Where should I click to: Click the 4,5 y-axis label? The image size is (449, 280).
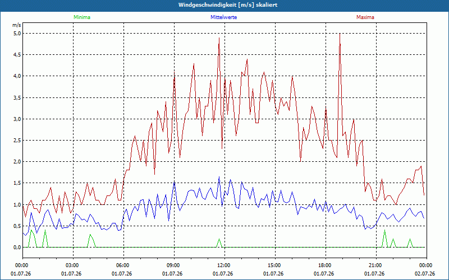coord(17,54)
